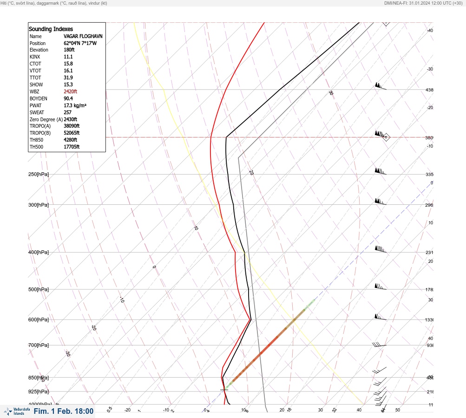This screenshot has height=418, width=466.
Task: Click the Hiti, daggarmark, vindur legend text
Action: (54, 3)
